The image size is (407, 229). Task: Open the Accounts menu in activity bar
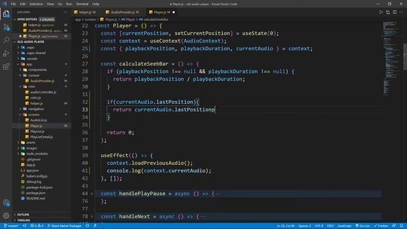6,202
